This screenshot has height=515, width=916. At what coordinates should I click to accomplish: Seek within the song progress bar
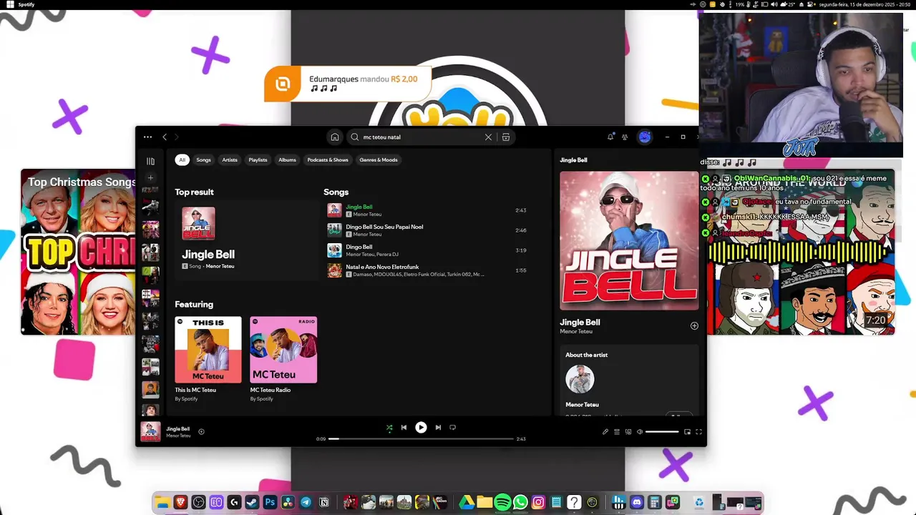click(x=421, y=438)
